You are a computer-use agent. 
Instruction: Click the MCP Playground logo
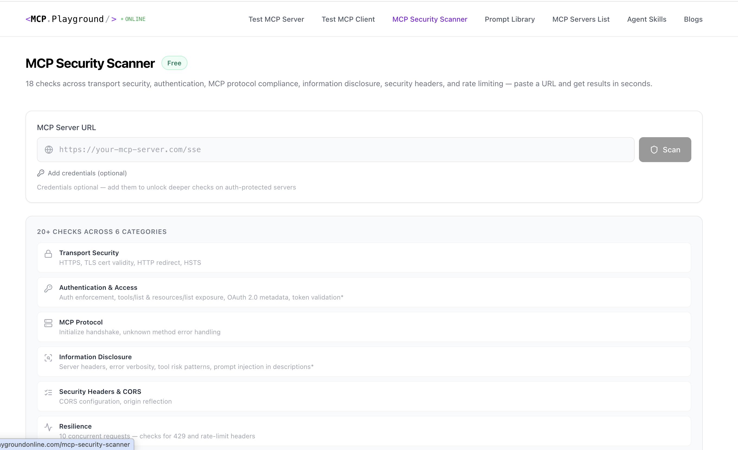point(71,19)
